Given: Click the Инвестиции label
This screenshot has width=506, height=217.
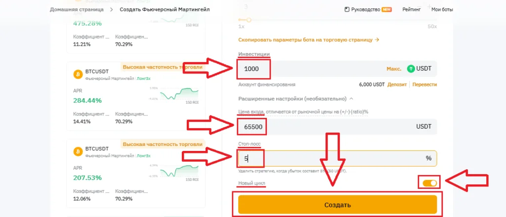Looking at the screenshot, I should 254,54.
